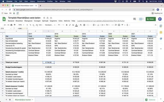Undo the last action in toolbar
This screenshot has height=102, width=164.
click(x=5, y=25)
